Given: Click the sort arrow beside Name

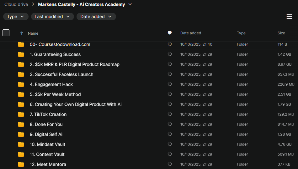Looking at the screenshot, I should click(x=22, y=33).
